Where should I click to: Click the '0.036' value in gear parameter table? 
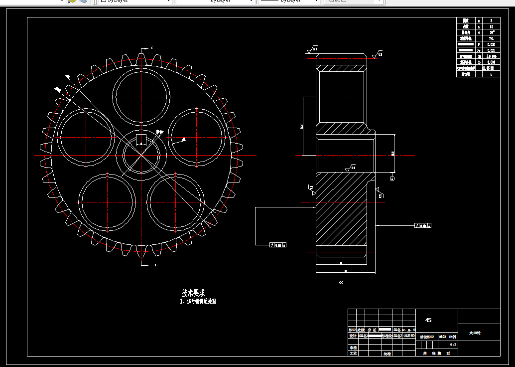tap(491, 44)
